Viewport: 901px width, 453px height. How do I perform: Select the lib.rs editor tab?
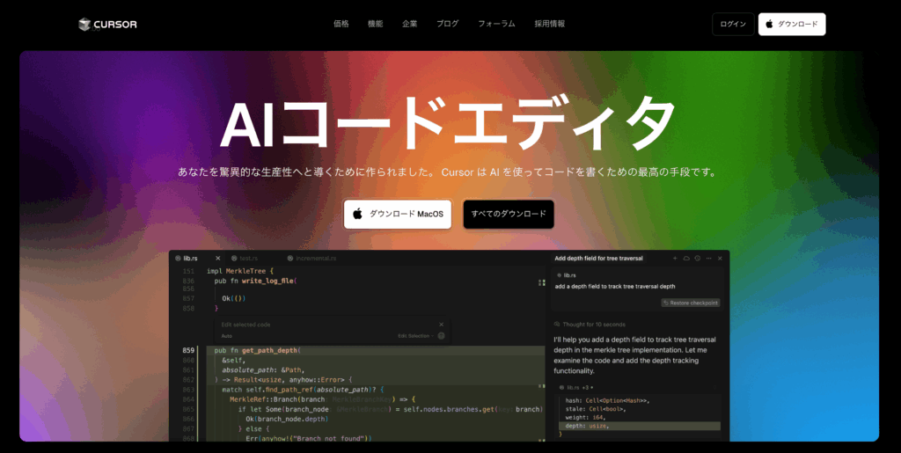pos(196,259)
